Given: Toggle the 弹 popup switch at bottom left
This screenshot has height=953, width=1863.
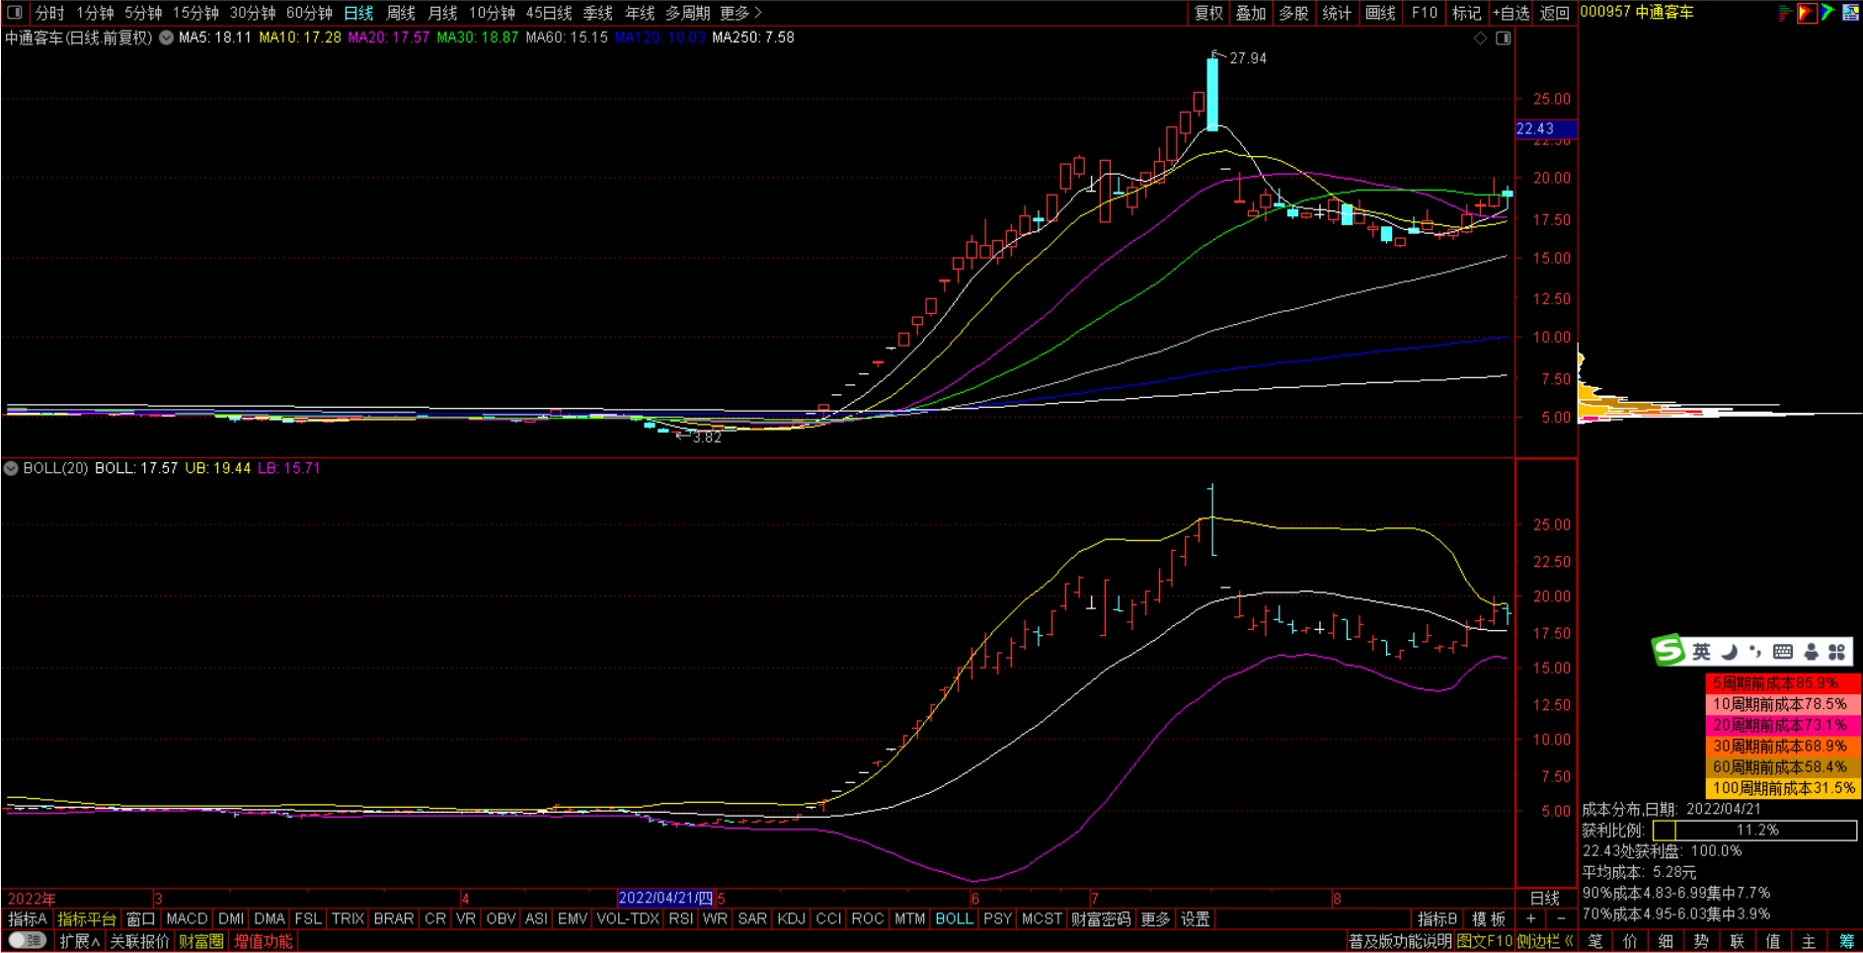Looking at the screenshot, I should (27, 941).
